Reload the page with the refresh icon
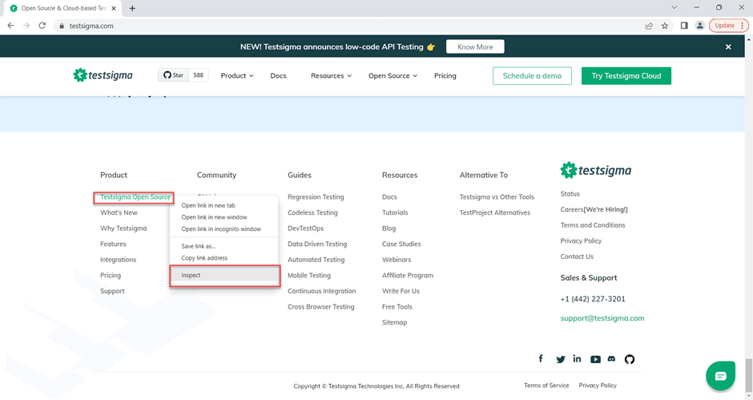Screen dimensions: 753x400 (42, 26)
